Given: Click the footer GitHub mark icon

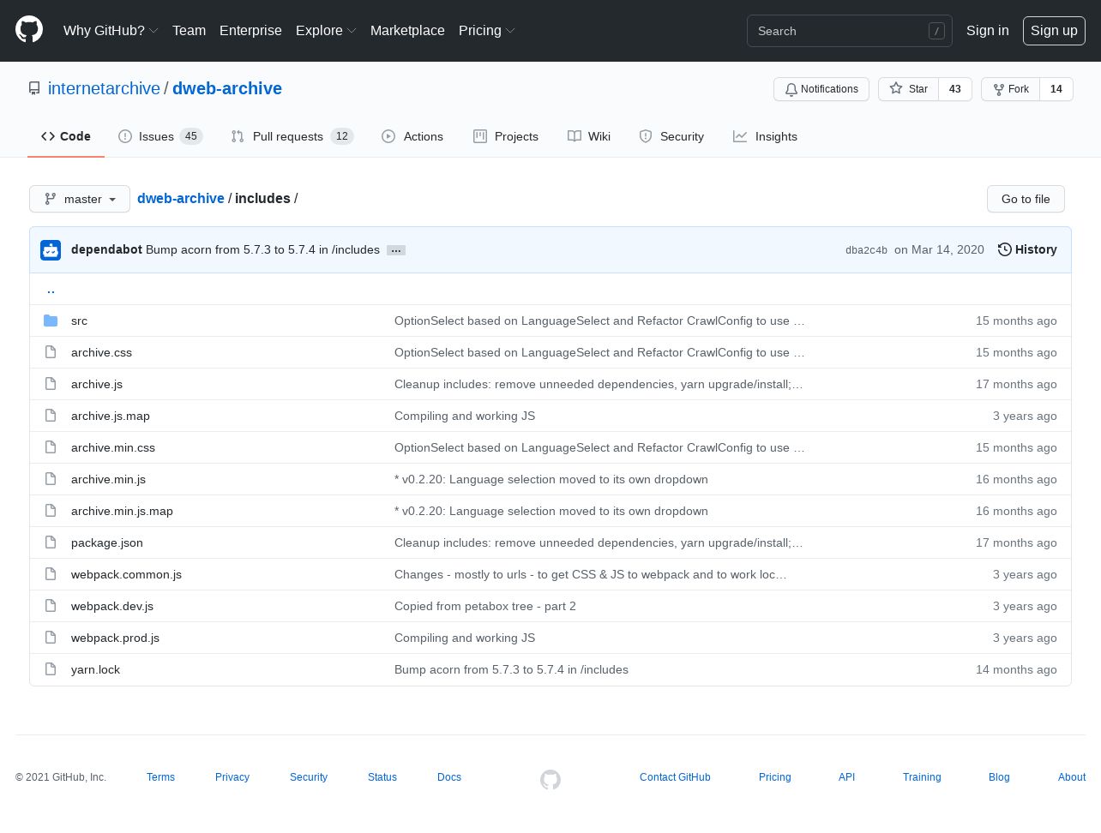Looking at the screenshot, I should click(x=550, y=779).
